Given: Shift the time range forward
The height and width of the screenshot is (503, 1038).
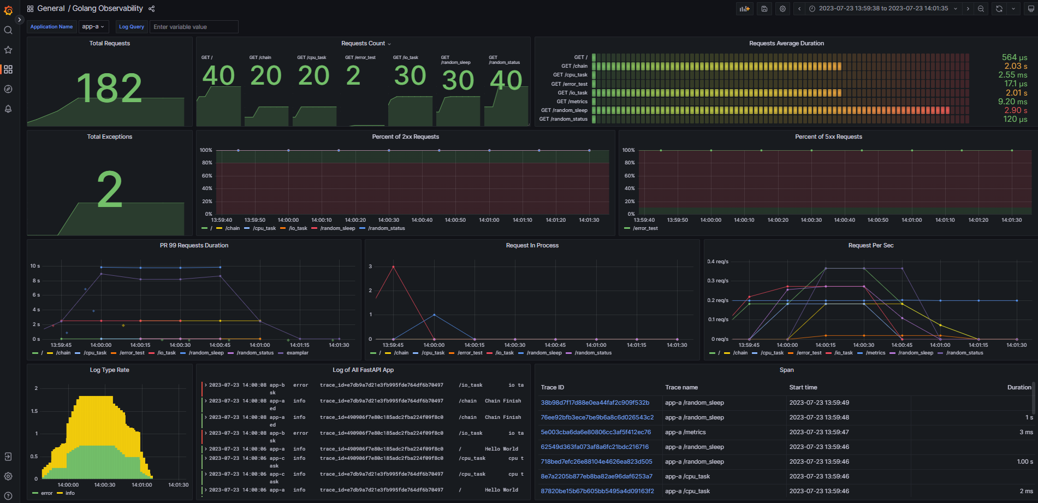Looking at the screenshot, I should pyautogui.click(x=968, y=9).
